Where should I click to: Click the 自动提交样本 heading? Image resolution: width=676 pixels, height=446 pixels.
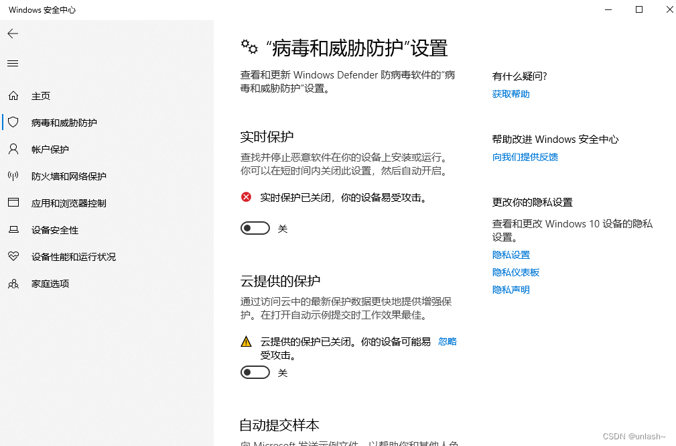[x=279, y=425]
